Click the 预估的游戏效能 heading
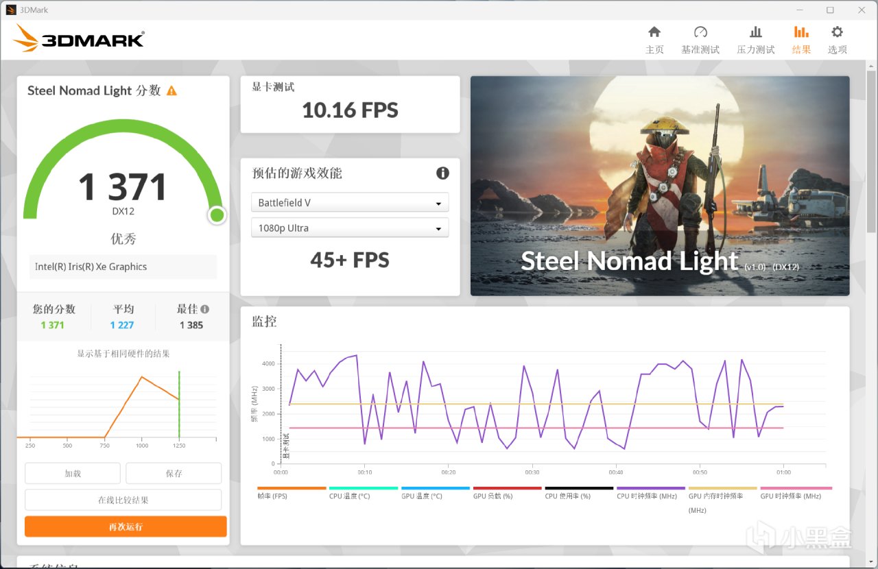The height and width of the screenshot is (569, 878). tap(297, 173)
